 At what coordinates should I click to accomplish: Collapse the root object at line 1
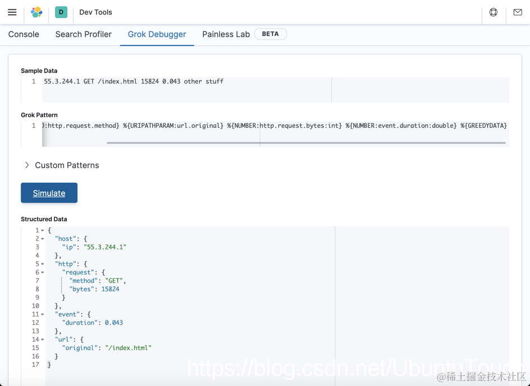[43, 230]
